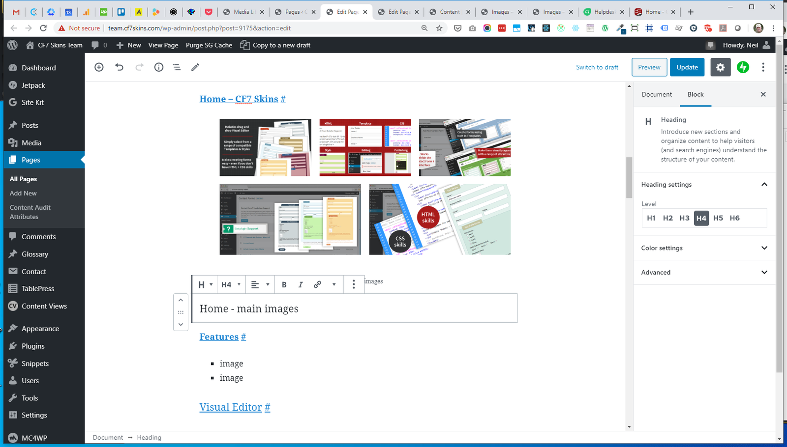Expand the Advanced panel
This screenshot has height=447, width=787.
pos(704,272)
